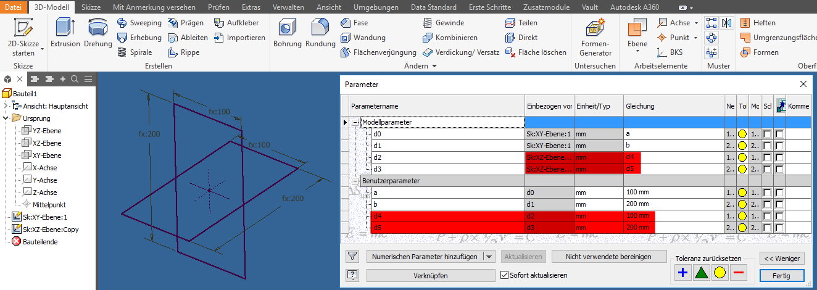Check the export checkbox for parameter d5
817x290 pixels.
[779, 228]
